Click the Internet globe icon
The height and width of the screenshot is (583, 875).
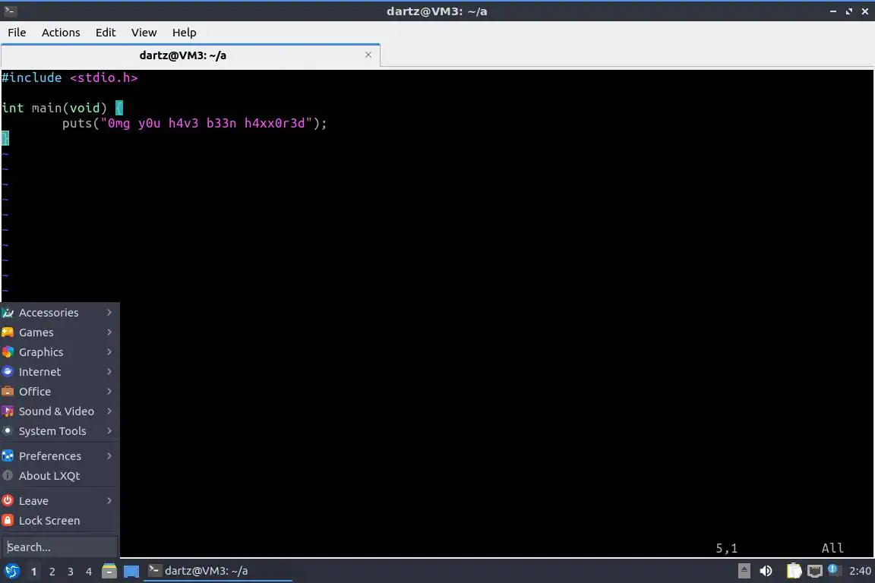point(8,371)
